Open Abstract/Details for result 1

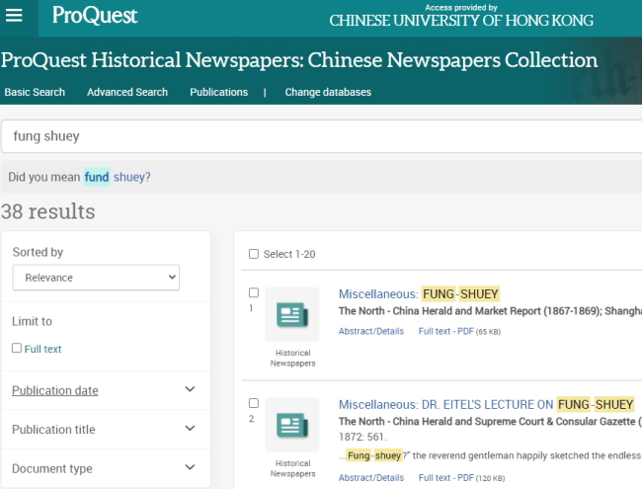[371, 331]
